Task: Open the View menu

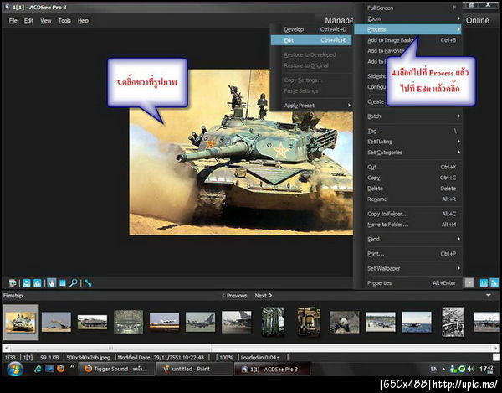Action: 46,21
